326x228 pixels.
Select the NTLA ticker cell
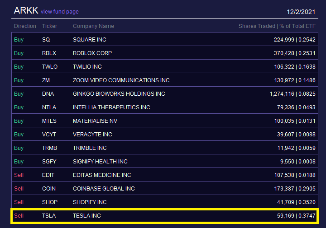49,107
